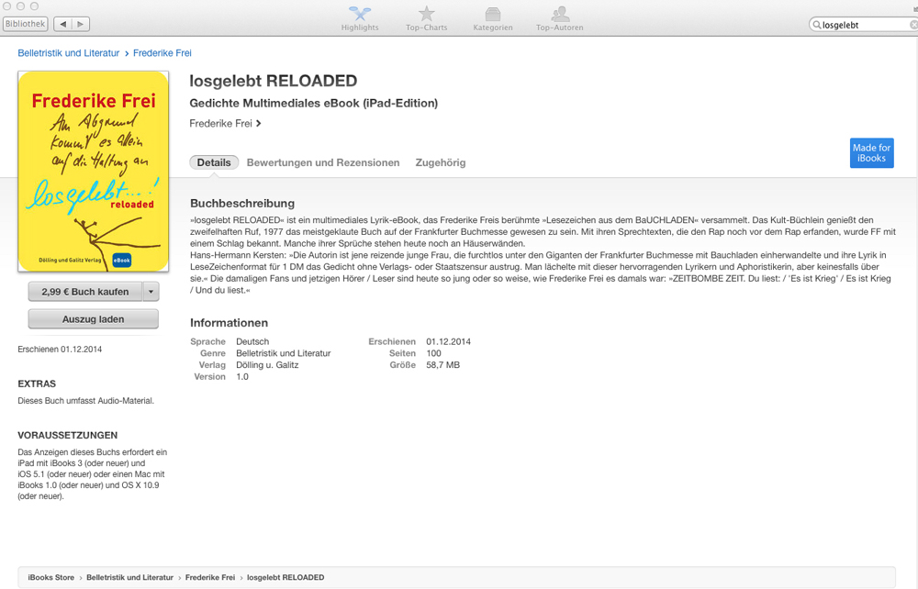The image size is (918, 589).
Task: Click the Seiten value 100
Action: click(434, 353)
